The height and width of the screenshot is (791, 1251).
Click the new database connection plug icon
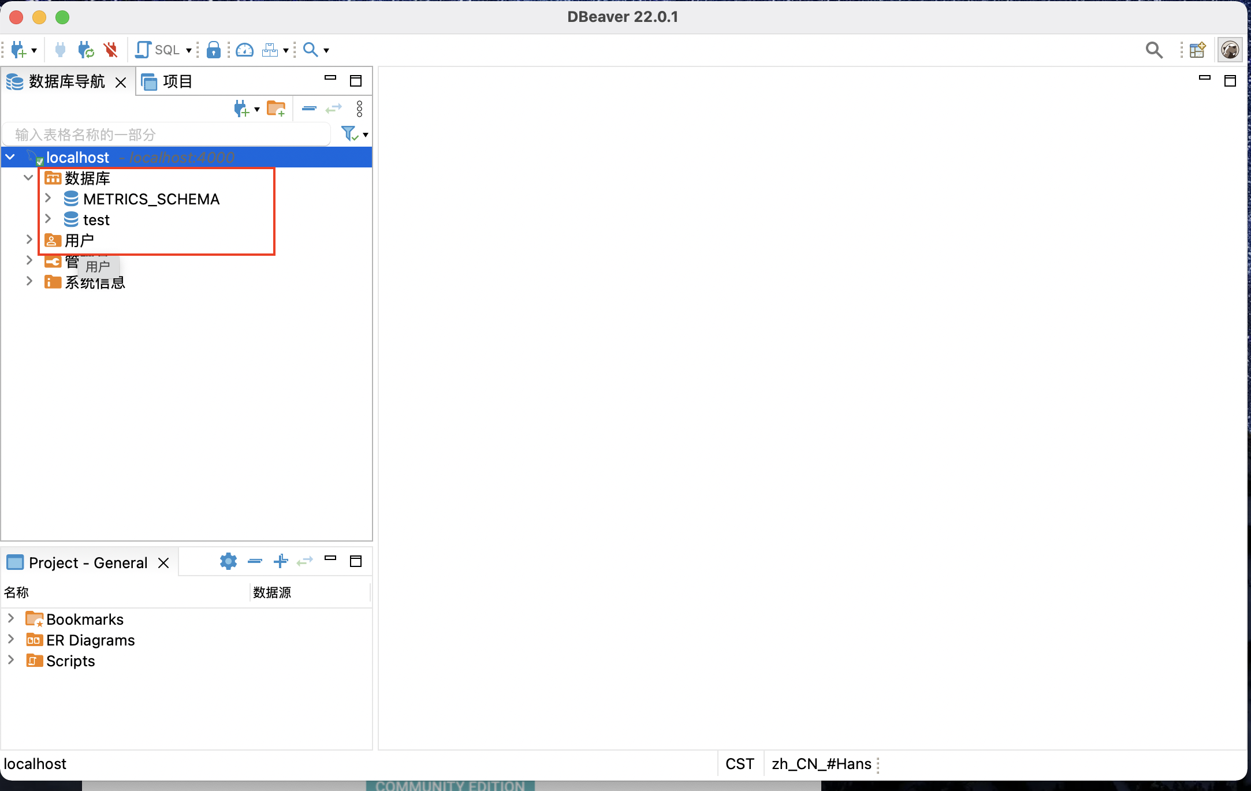pyautogui.click(x=18, y=50)
